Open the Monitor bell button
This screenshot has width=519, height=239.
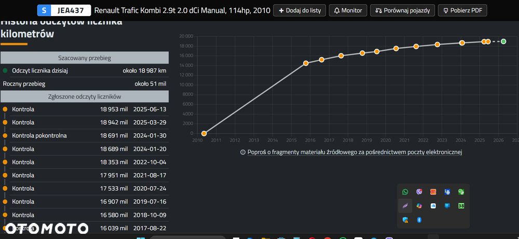click(348, 10)
